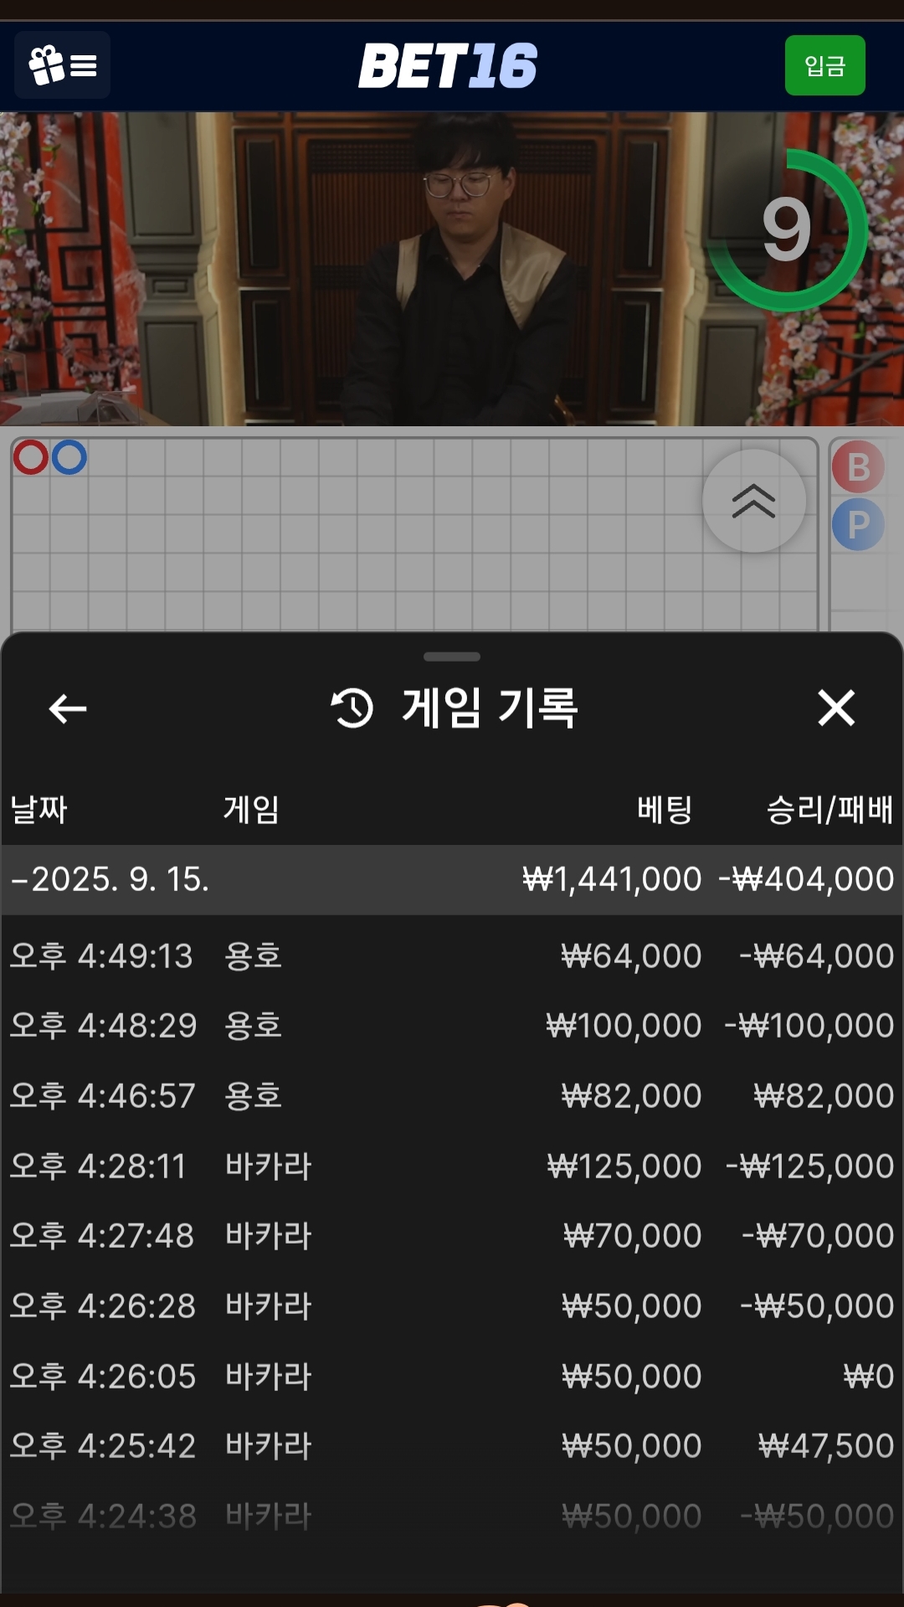Expand the roadmap with double chevron button
Viewport: 904px width, 1607px height.
point(753,501)
